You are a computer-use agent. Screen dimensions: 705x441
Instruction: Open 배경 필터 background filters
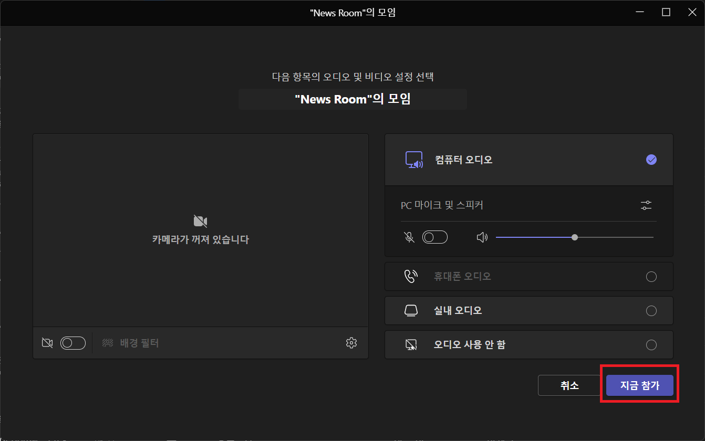130,343
